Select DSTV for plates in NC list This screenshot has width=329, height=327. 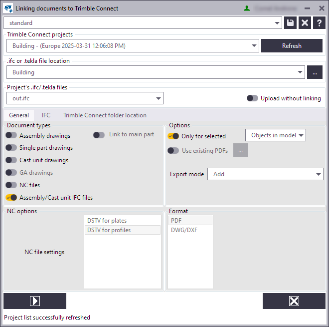click(x=123, y=221)
